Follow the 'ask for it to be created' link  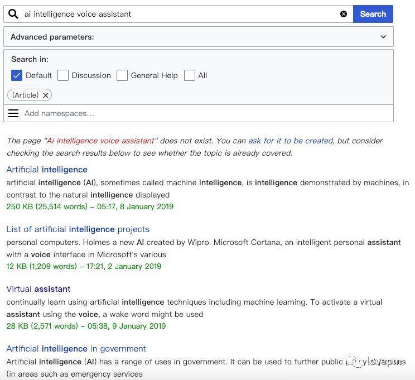point(291,141)
